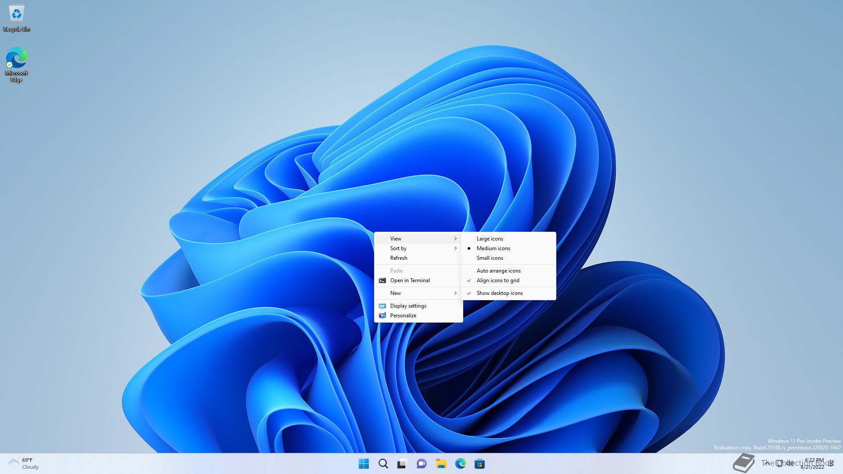Screen dimensions: 843x474
Task: Click the Personalize icon in the menu
Action: [382, 316]
